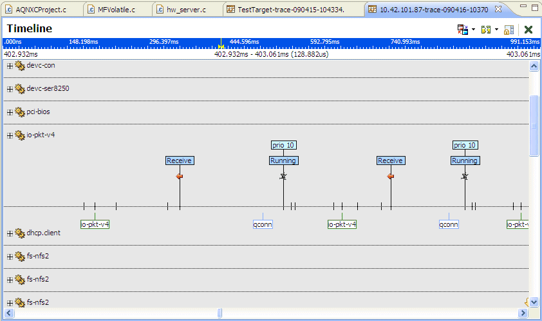Image resolution: width=542 pixels, height=321 pixels.
Task: Click the green X toolbar icon
Action: pyautogui.click(x=528, y=30)
